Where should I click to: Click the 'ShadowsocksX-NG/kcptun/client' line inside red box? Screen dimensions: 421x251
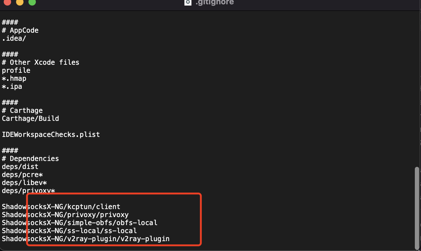[x=61, y=207]
